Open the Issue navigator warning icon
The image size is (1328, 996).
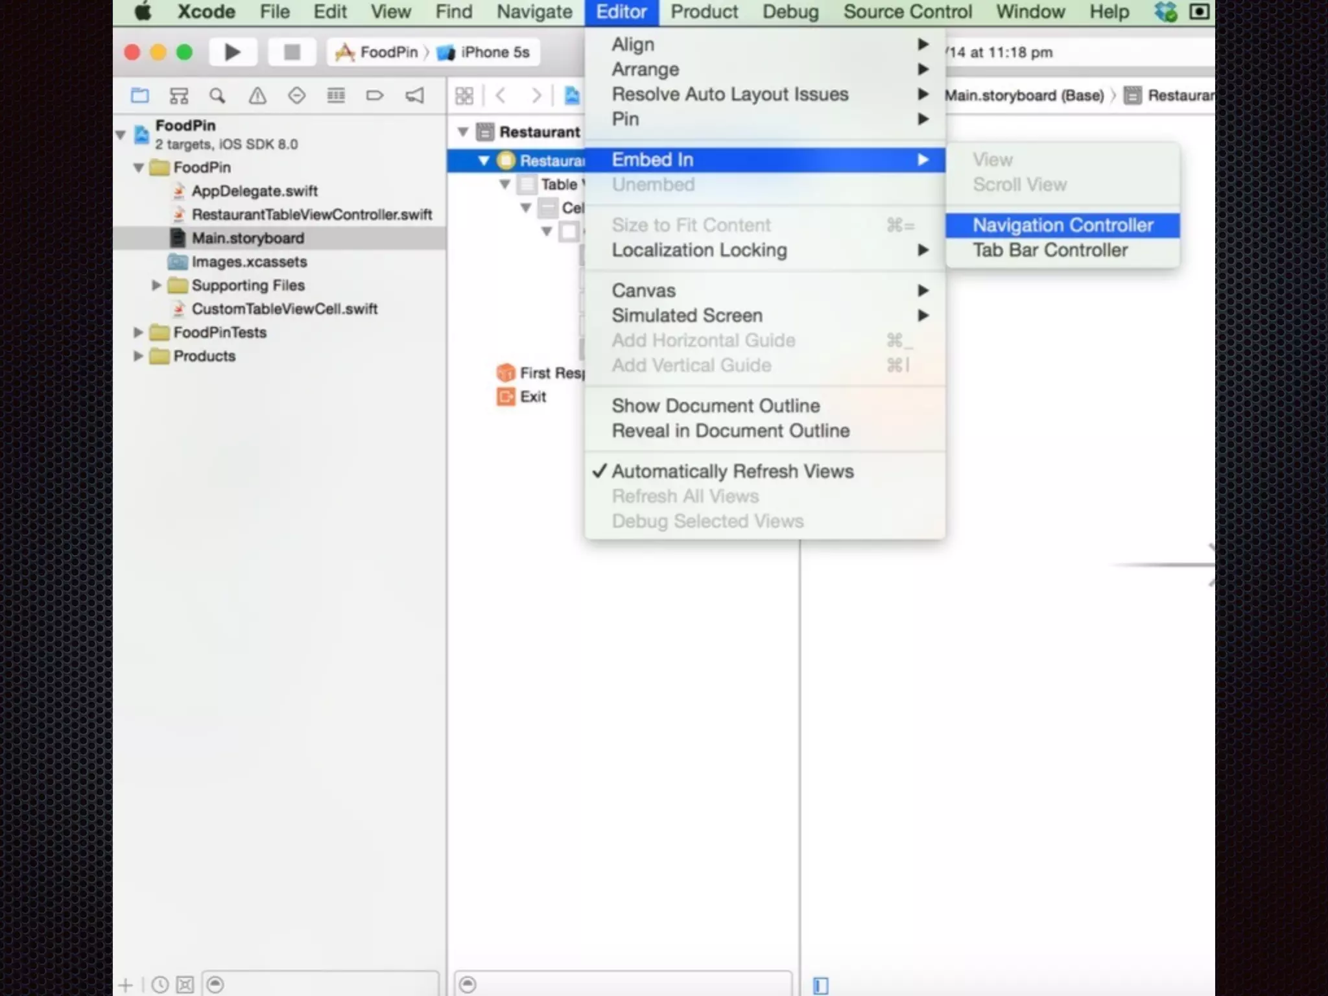pyautogui.click(x=257, y=96)
